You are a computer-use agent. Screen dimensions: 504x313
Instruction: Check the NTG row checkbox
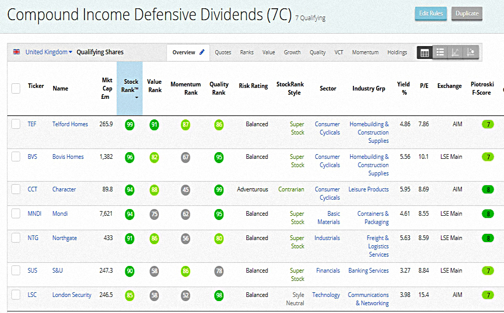(16, 238)
